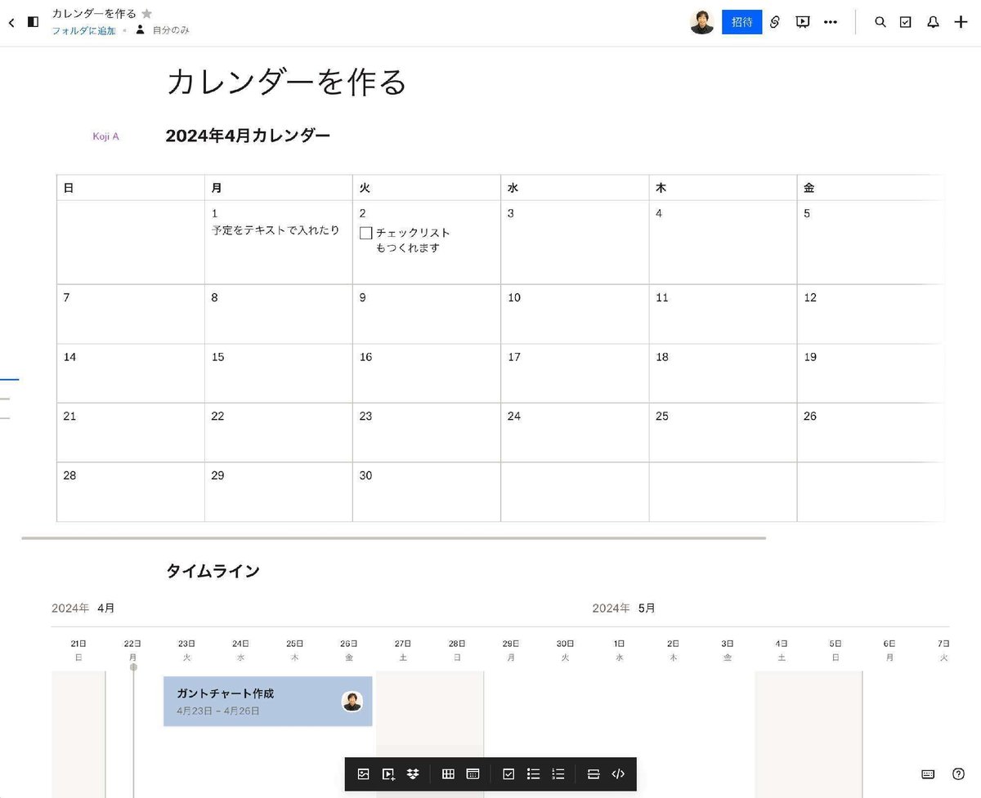Image resolution: width=981 pixels, height=798 pixels.
Task: Click the 30日 date in the timeline header
Action: click(565, 644)
